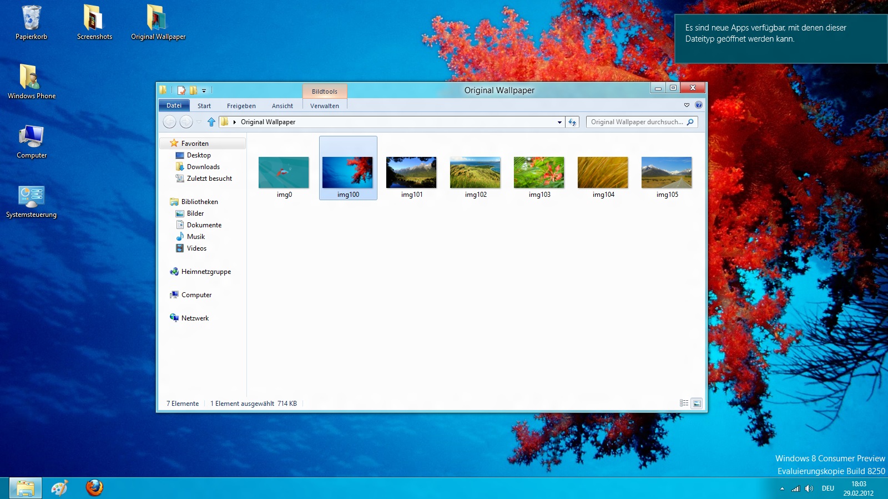The width and height of the screenshot is (888, 499).
Task: Open the Systemsteuerung desktop icon
Action: click(32, 201)
